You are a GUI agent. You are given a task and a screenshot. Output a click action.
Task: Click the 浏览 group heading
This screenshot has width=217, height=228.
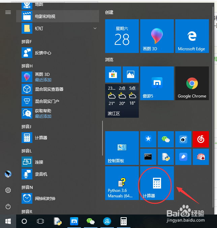[x=109, y=60]
